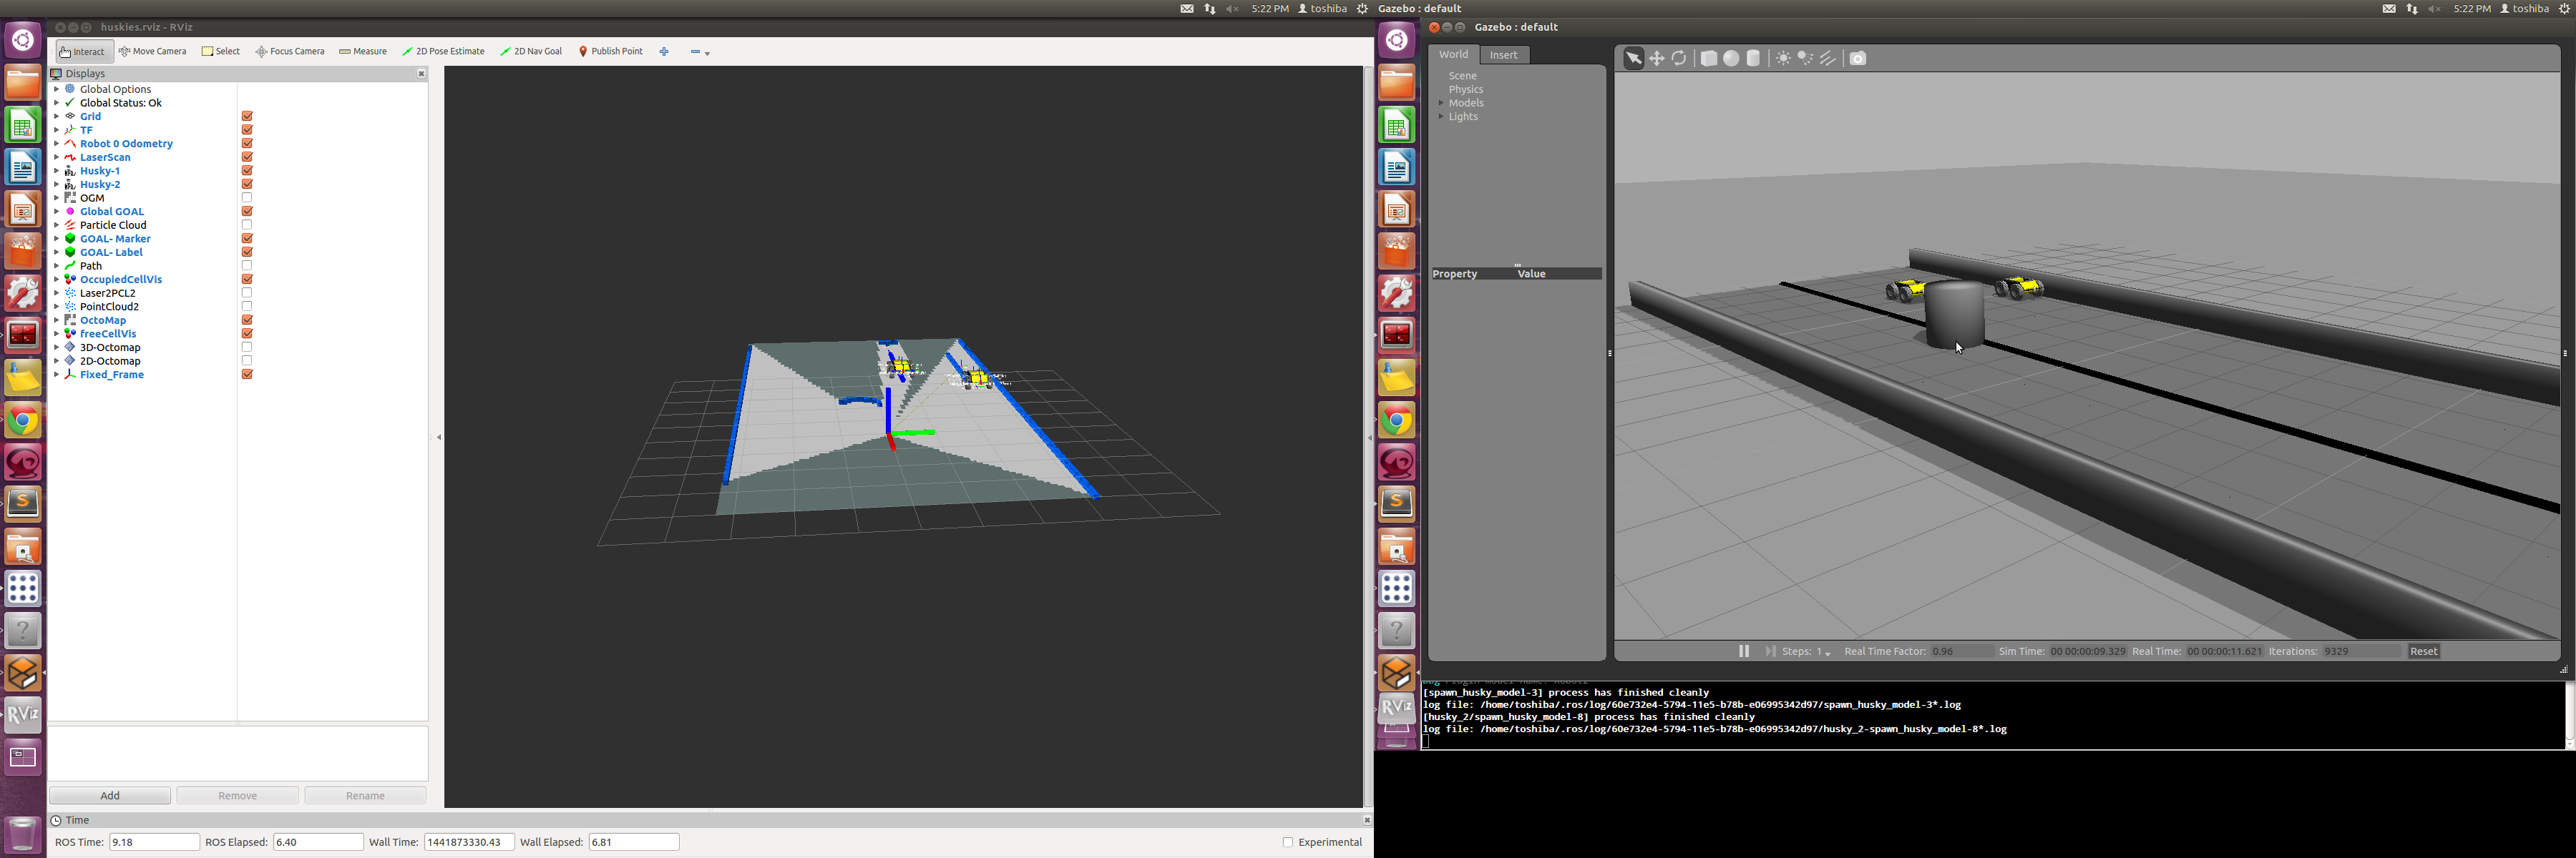Image resolution: width=2576 pixels, height=858 pixels.
Task: Click the Remove display button
Action: pos(238,796)
